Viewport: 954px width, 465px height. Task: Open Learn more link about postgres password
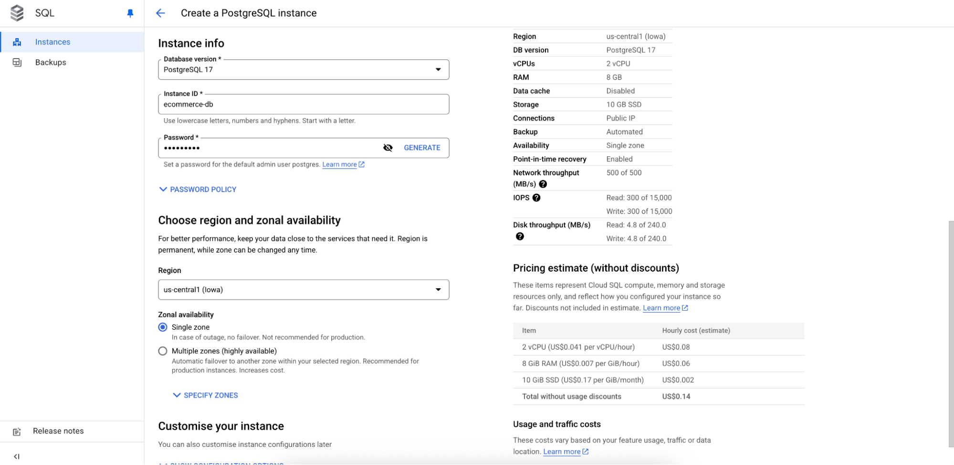point(339,164)
